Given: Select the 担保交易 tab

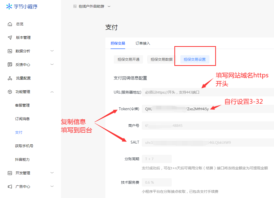Looking at the screenshot, I should click(x=118, y=43).
